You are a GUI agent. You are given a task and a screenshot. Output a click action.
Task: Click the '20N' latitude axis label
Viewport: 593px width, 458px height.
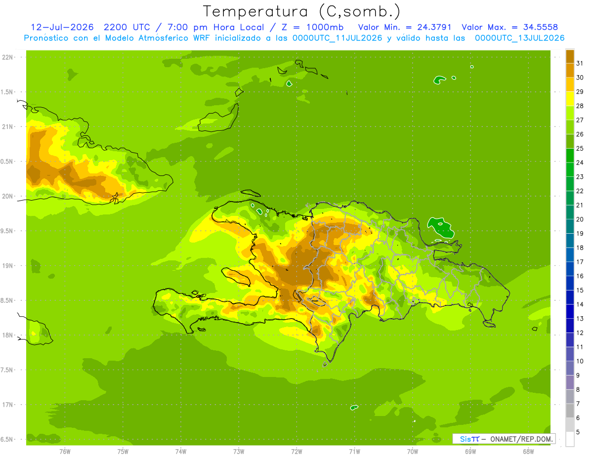click(x=8, y=196)
